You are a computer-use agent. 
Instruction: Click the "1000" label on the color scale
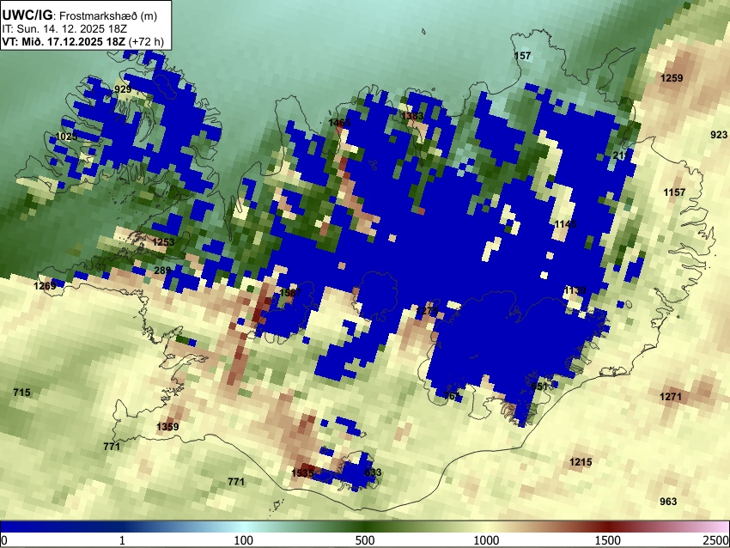[486, 540]
